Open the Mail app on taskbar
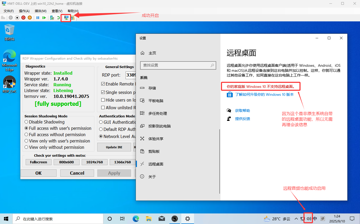This screenshot has width=360, height=224. pyautogui.click(x=161, y=219)
